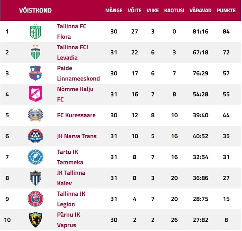Click the KAOTUSI column header
Screen dimensions: 242x231
tap(174, 10)
